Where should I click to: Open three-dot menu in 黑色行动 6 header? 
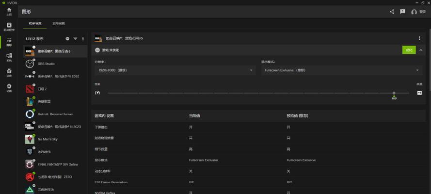tap(419, 38)
